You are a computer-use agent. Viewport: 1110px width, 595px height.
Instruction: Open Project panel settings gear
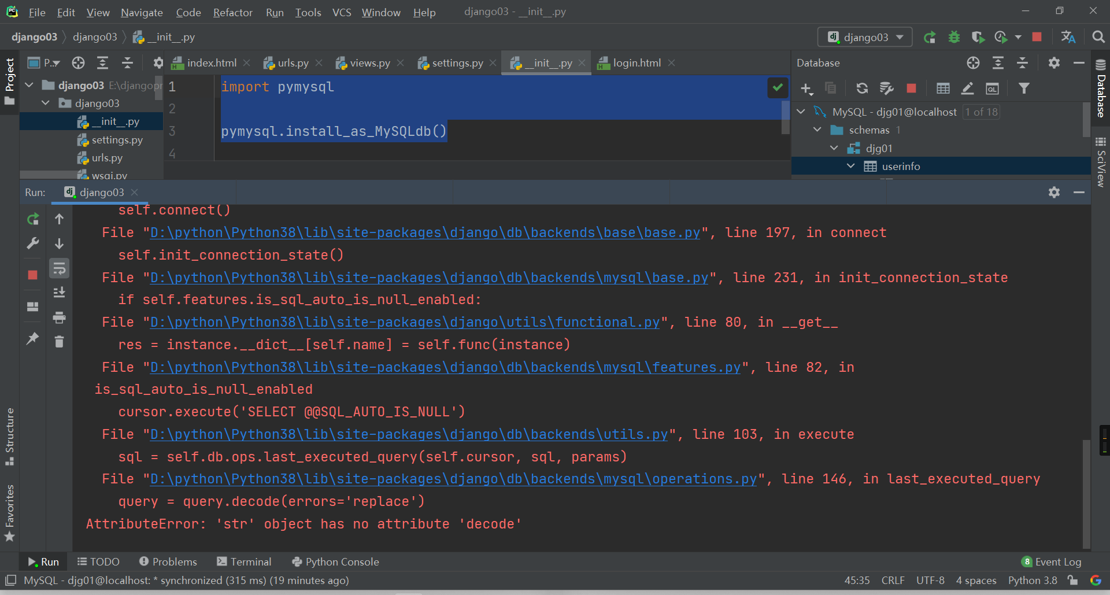(x=158, y=62)
